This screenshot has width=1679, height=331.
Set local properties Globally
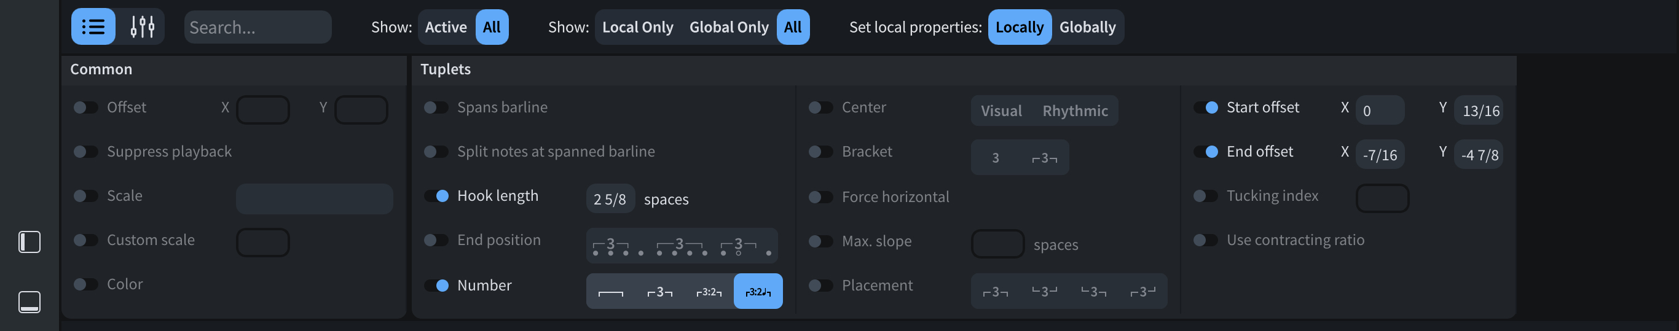tap(1087, 27)
